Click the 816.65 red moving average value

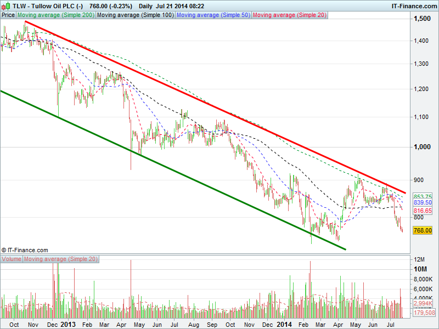click(423, 211)
